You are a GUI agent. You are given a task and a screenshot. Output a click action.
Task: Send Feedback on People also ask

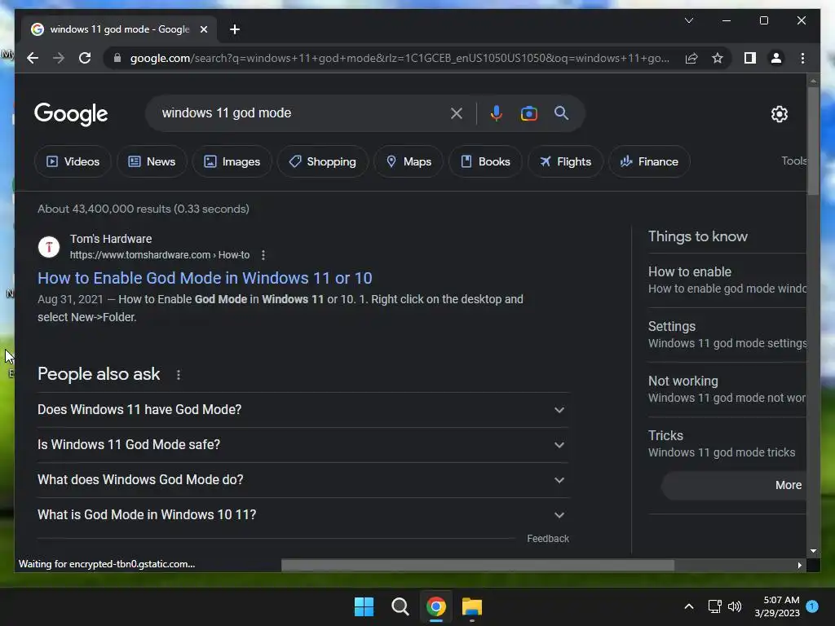coord(548,539)
